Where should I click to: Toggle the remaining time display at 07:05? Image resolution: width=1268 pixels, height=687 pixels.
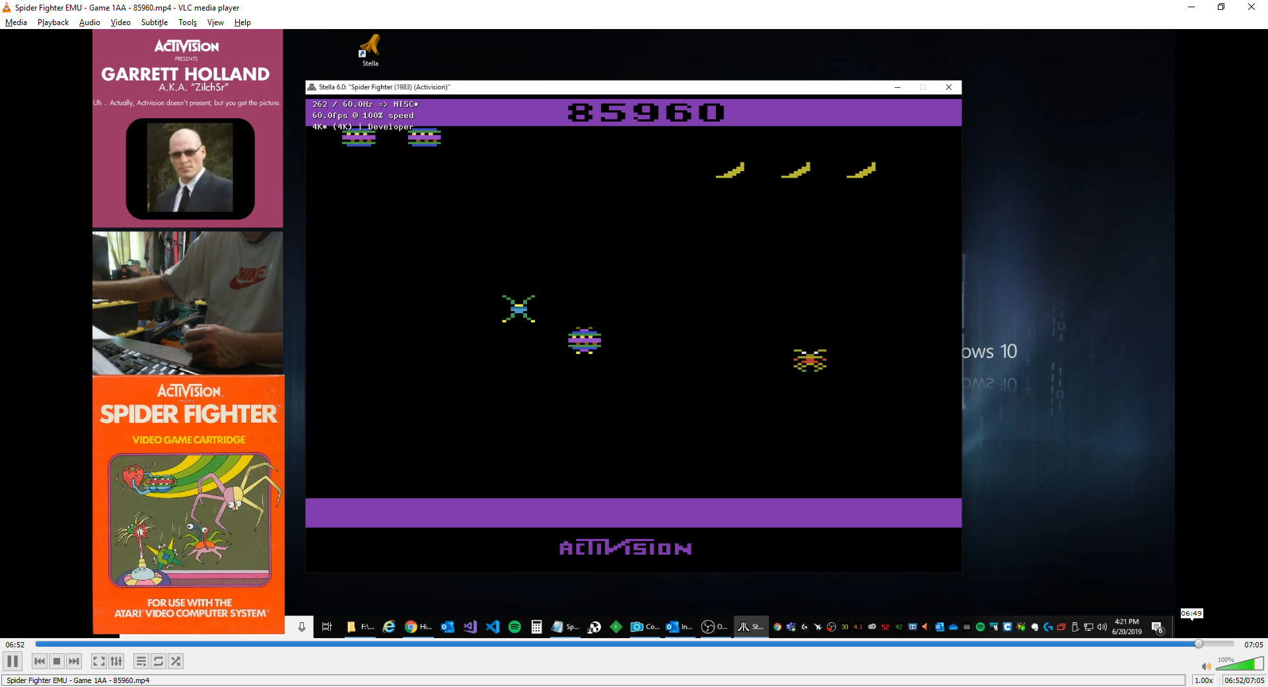[1253, 645]
